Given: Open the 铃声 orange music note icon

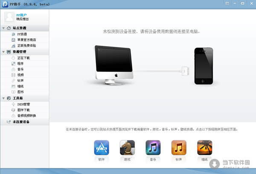Looking at the screenshot, I should (179, 148).
